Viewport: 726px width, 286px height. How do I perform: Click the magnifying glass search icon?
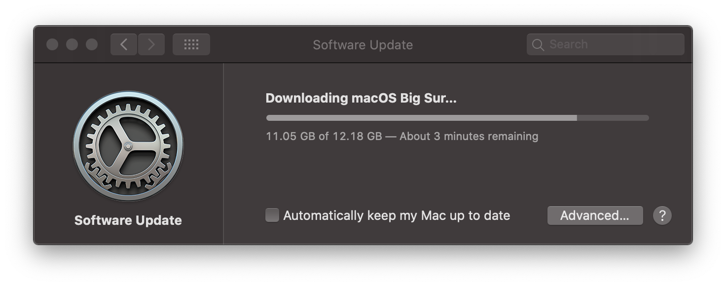pos(538,45)
